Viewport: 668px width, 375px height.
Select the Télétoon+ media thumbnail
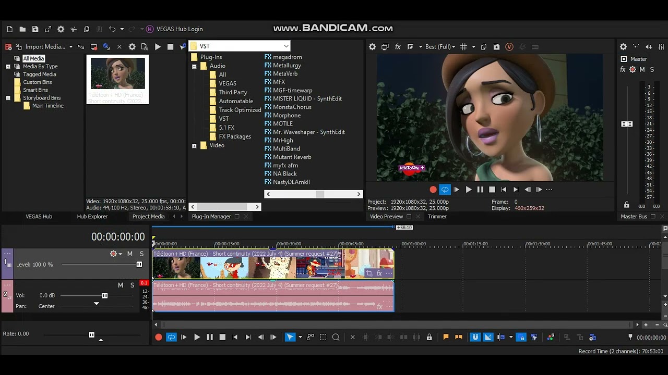click(x=117, y=80)
